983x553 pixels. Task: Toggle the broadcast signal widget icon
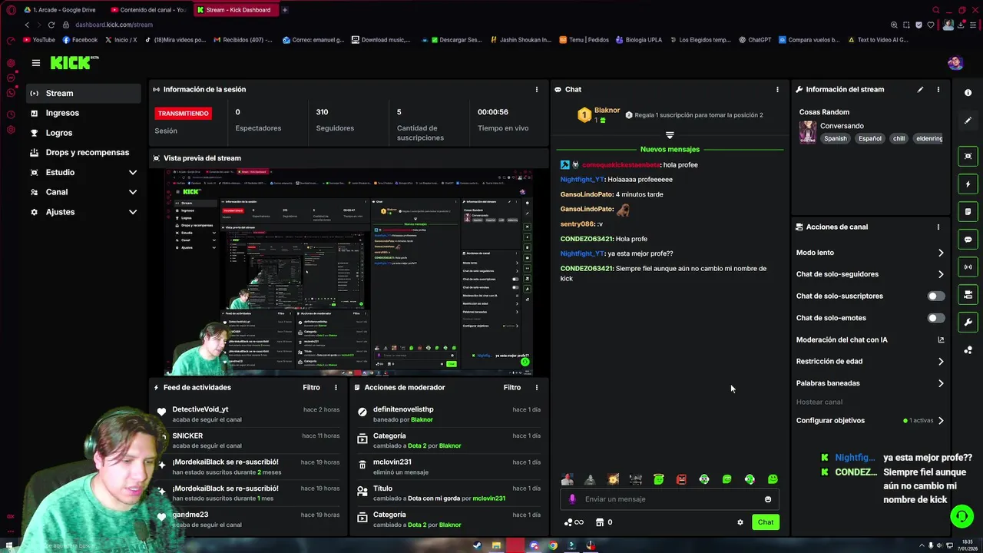[968, 267]
